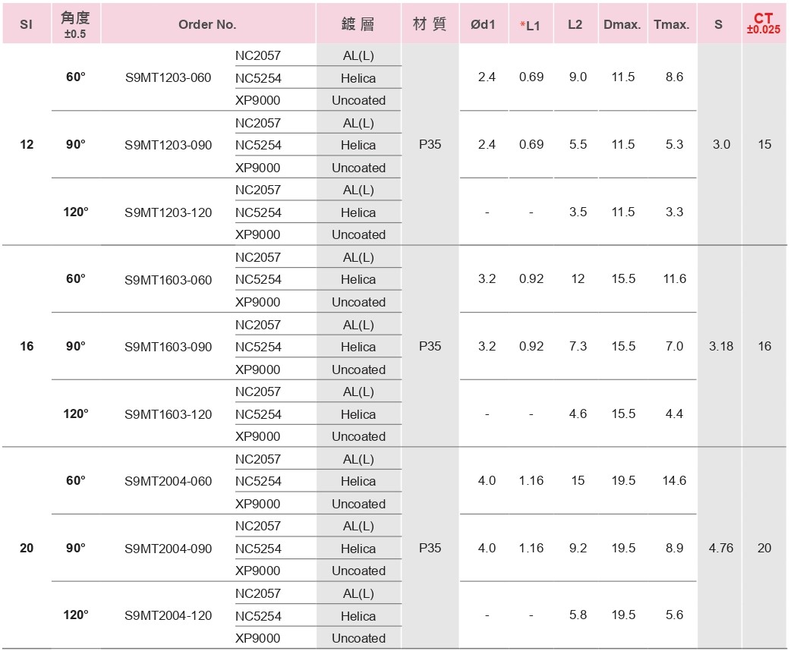Click the L2 column header
Screen dimensions: 794x651
pyautogui.click(x=575, y=24)
